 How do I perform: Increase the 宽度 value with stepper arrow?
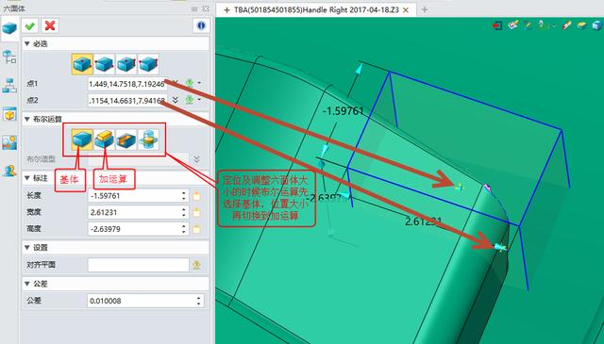pos(184,209)
